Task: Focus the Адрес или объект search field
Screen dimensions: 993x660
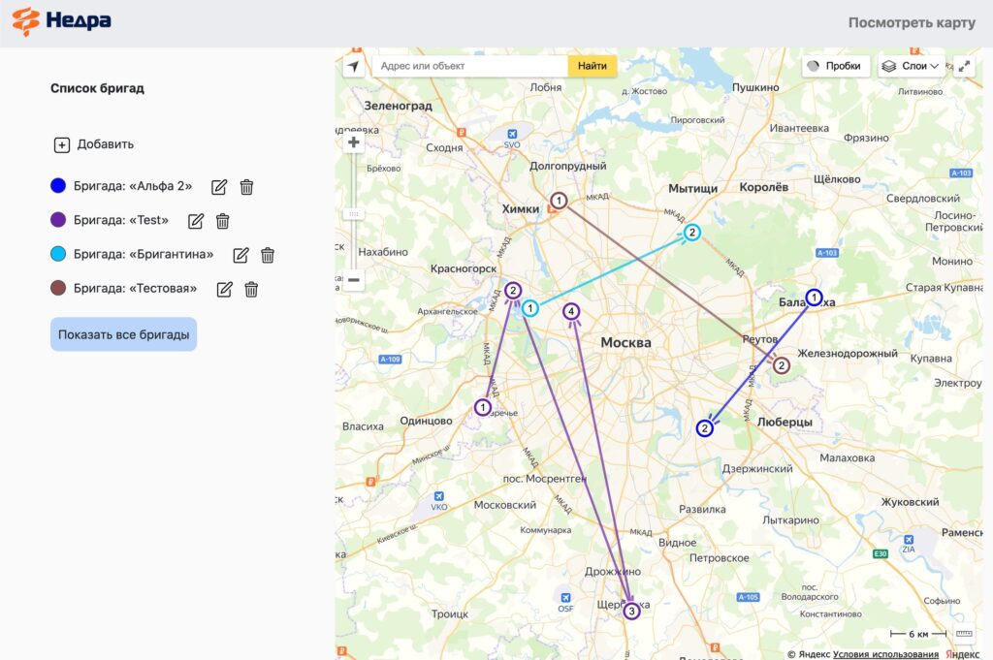Action: [x=470, y=66]
